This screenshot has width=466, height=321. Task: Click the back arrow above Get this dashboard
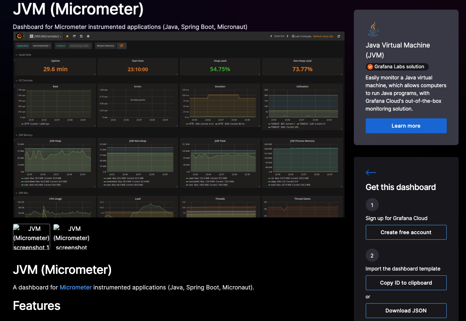pos(371,172)
